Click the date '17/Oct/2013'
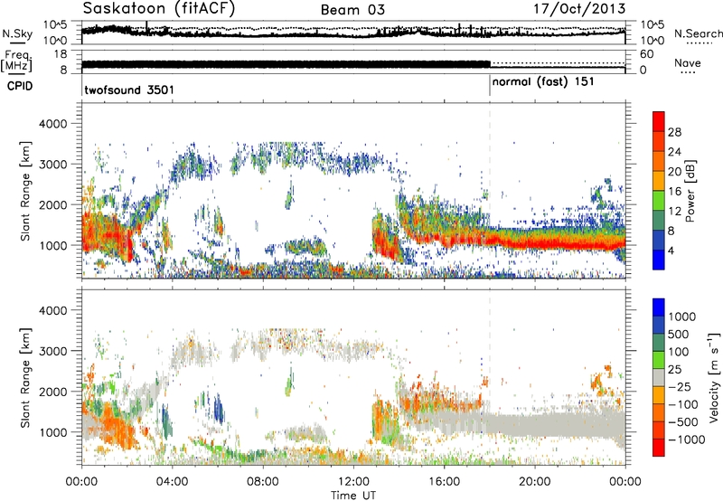 pos(579,9)
